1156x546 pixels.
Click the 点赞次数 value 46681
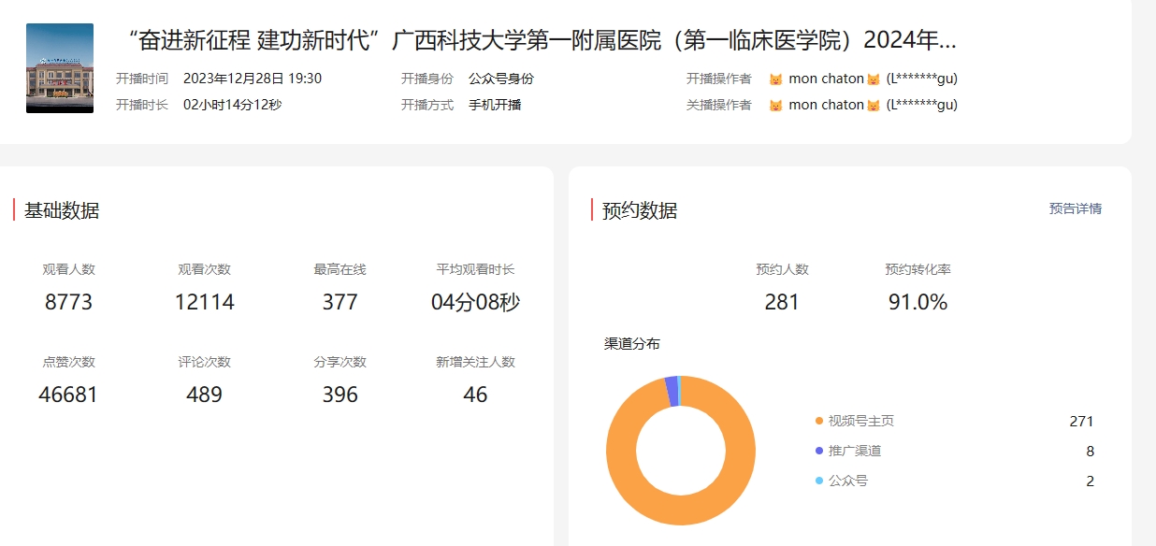click(68, 395)
